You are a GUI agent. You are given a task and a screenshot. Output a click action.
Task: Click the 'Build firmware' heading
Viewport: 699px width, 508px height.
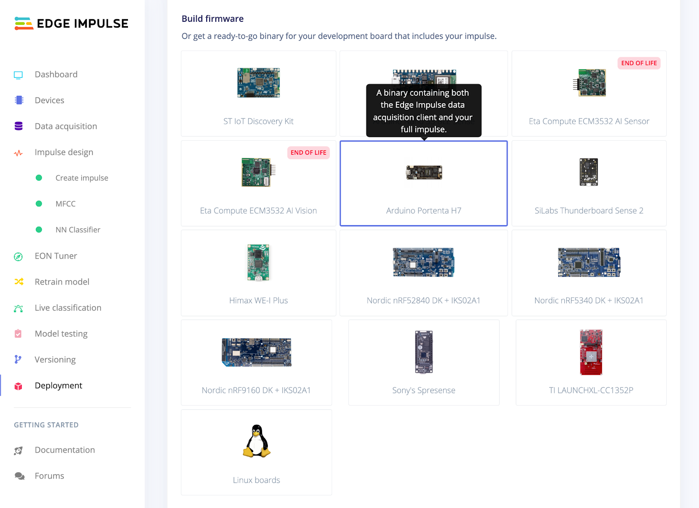click(213, 19)
